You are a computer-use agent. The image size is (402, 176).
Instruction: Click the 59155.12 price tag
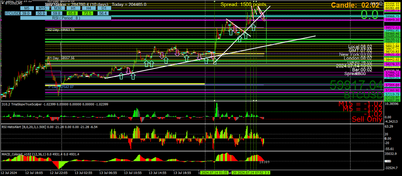pyautogui.click(x=392, y=40)
